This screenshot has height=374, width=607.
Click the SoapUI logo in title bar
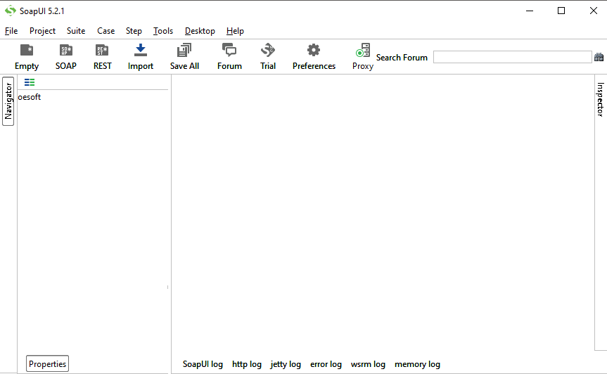[11, 11]
